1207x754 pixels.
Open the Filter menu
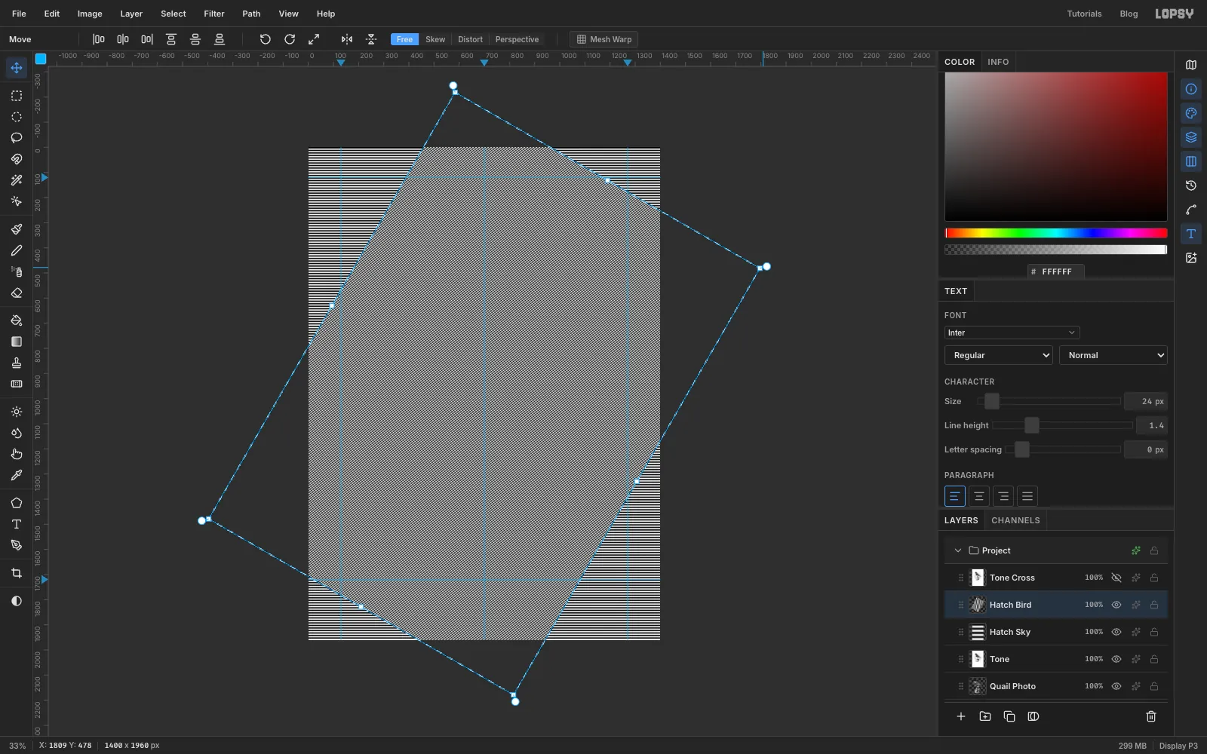click(x=214, y=14)
